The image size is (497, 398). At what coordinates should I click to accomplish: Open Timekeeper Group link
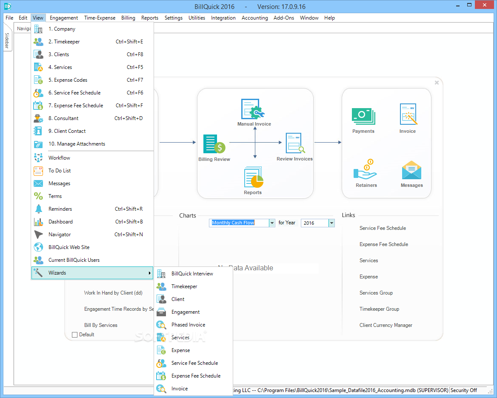[379, 309]
